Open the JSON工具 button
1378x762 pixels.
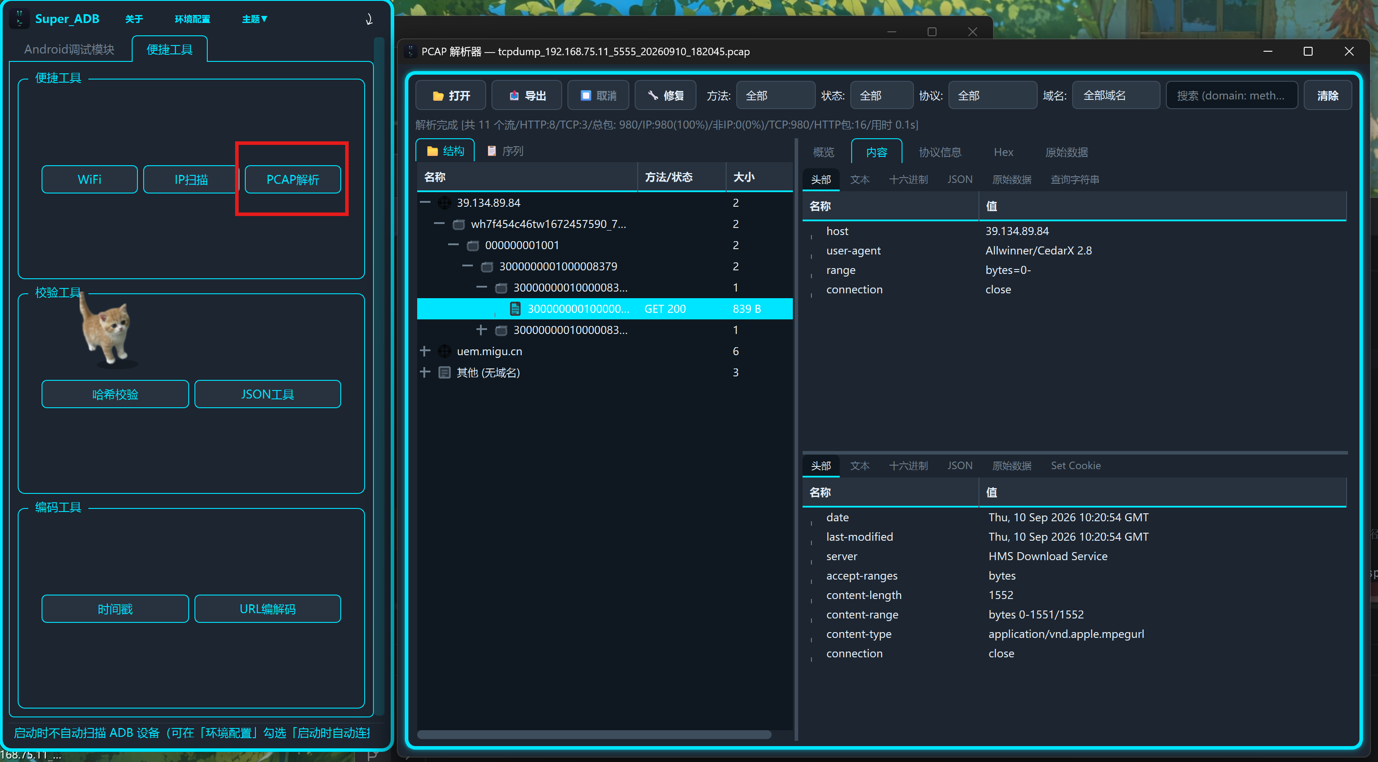267,394
